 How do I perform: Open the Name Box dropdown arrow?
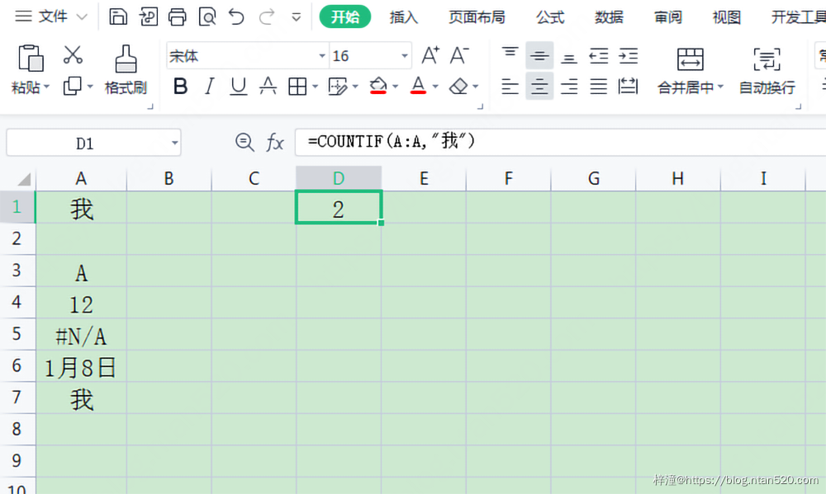(174, 143)
